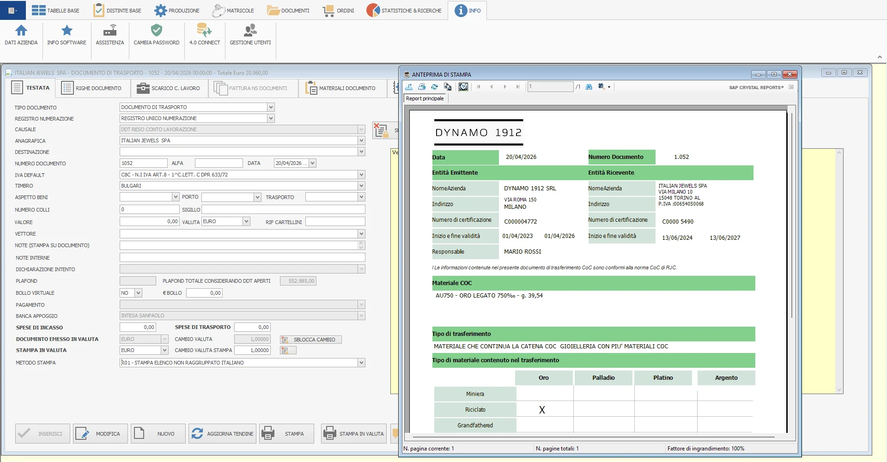Open the VALUTA EURO dropdown

click(246, 222)
